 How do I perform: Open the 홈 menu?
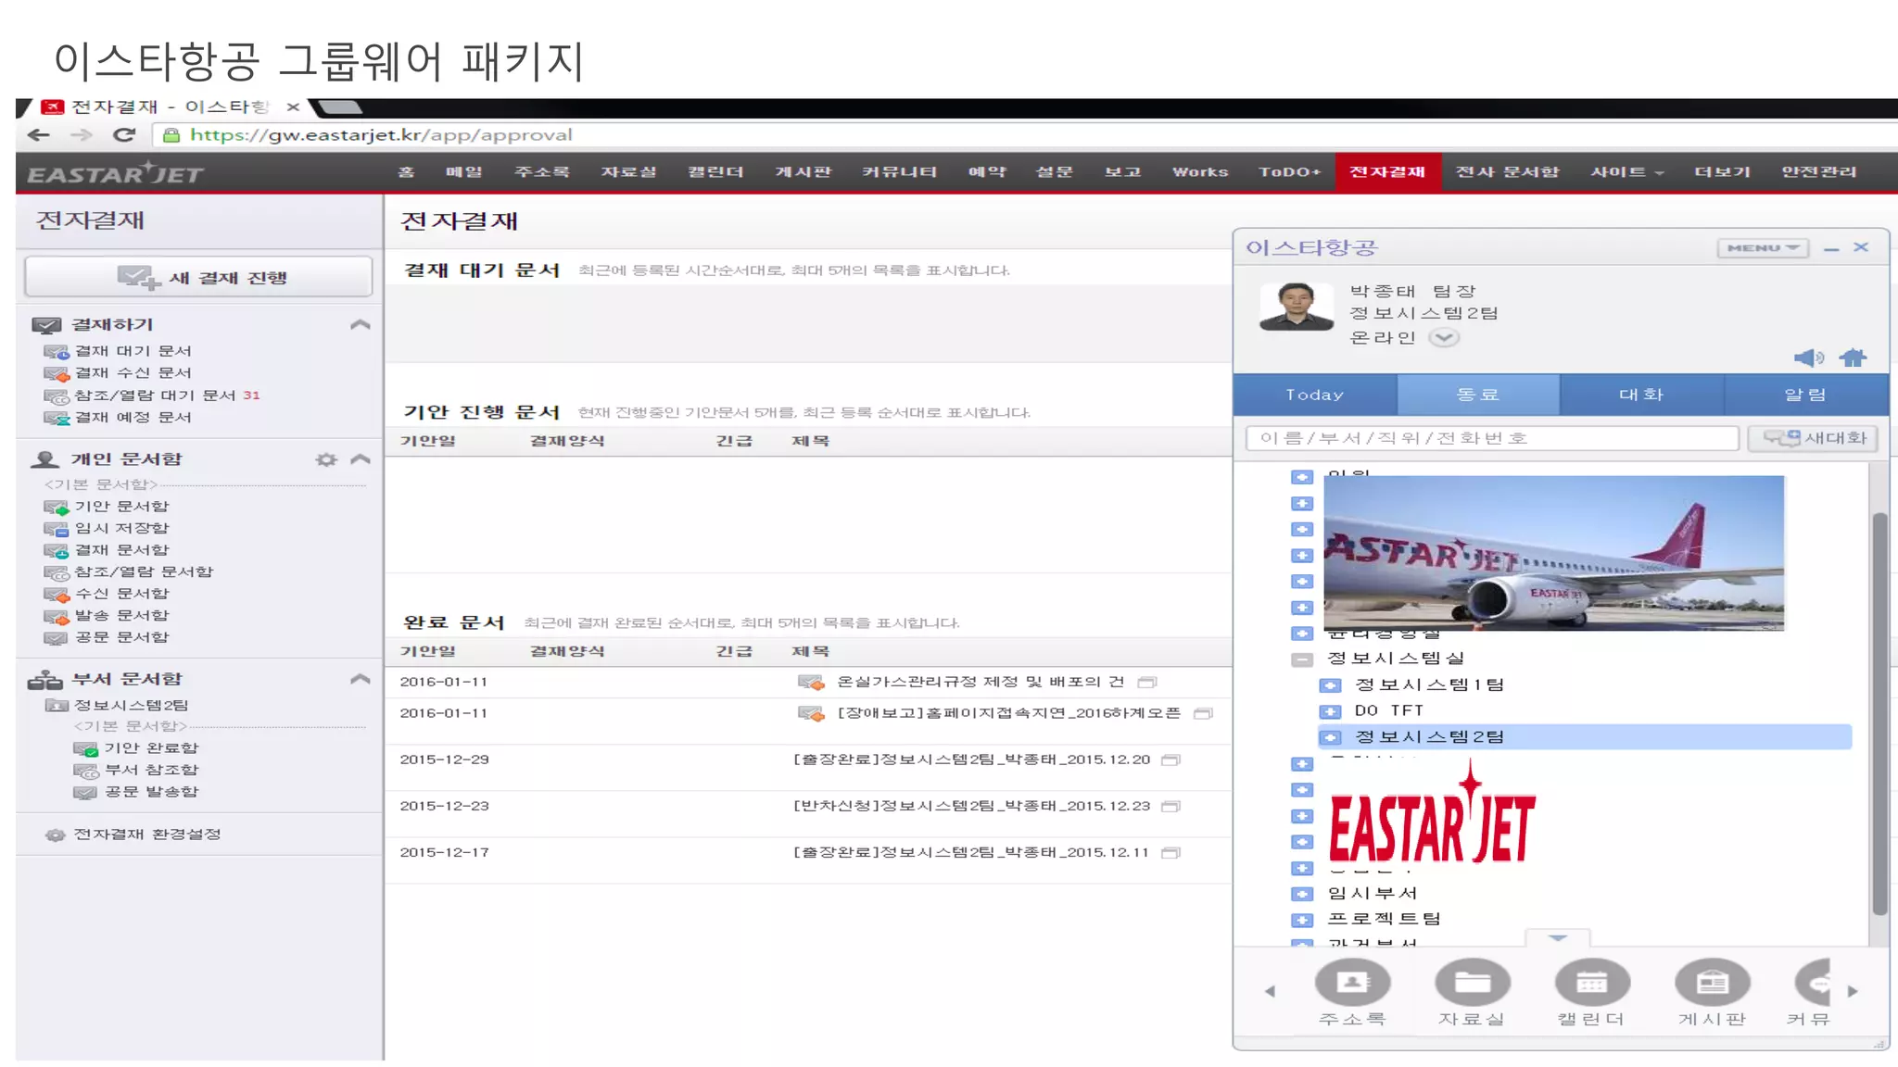click(x=406, y=172)
